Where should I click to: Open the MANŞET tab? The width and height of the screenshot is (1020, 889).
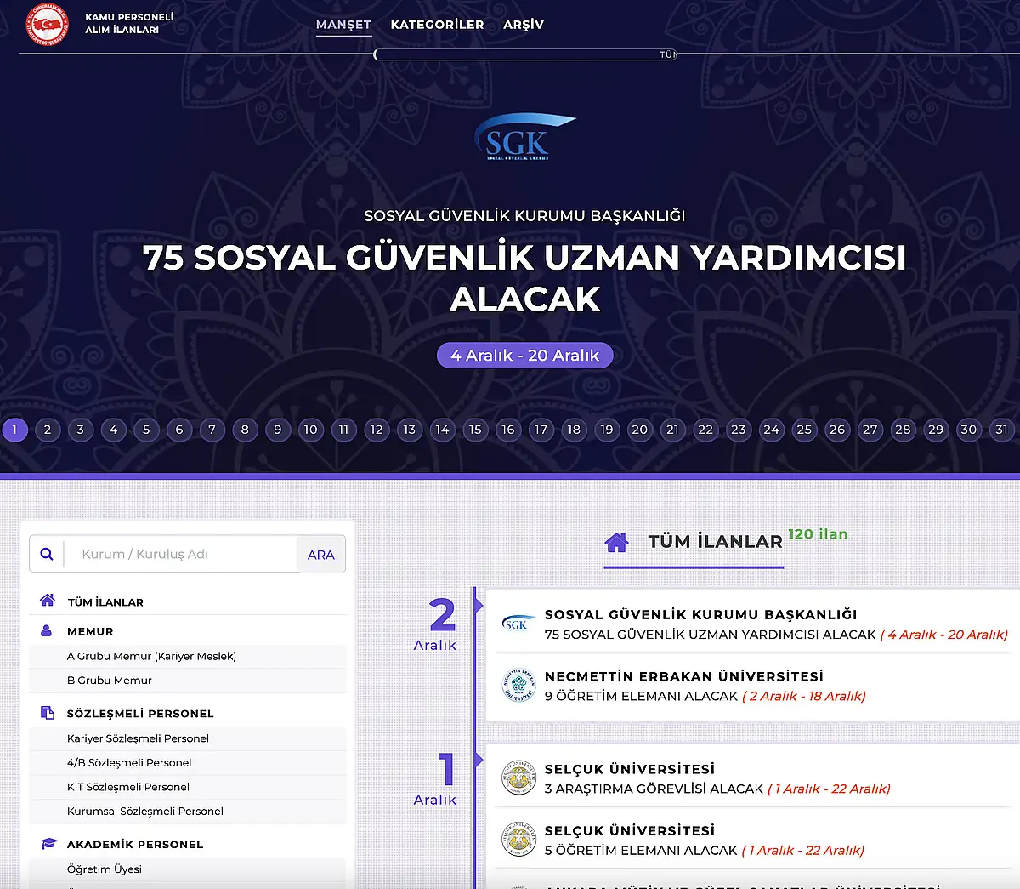click(x=343, y=25)
